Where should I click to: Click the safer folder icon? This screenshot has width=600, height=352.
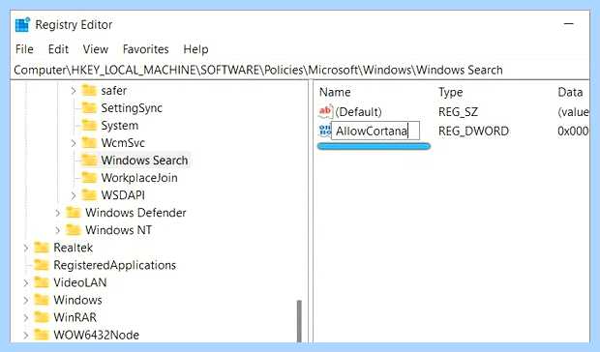(89, 91)
